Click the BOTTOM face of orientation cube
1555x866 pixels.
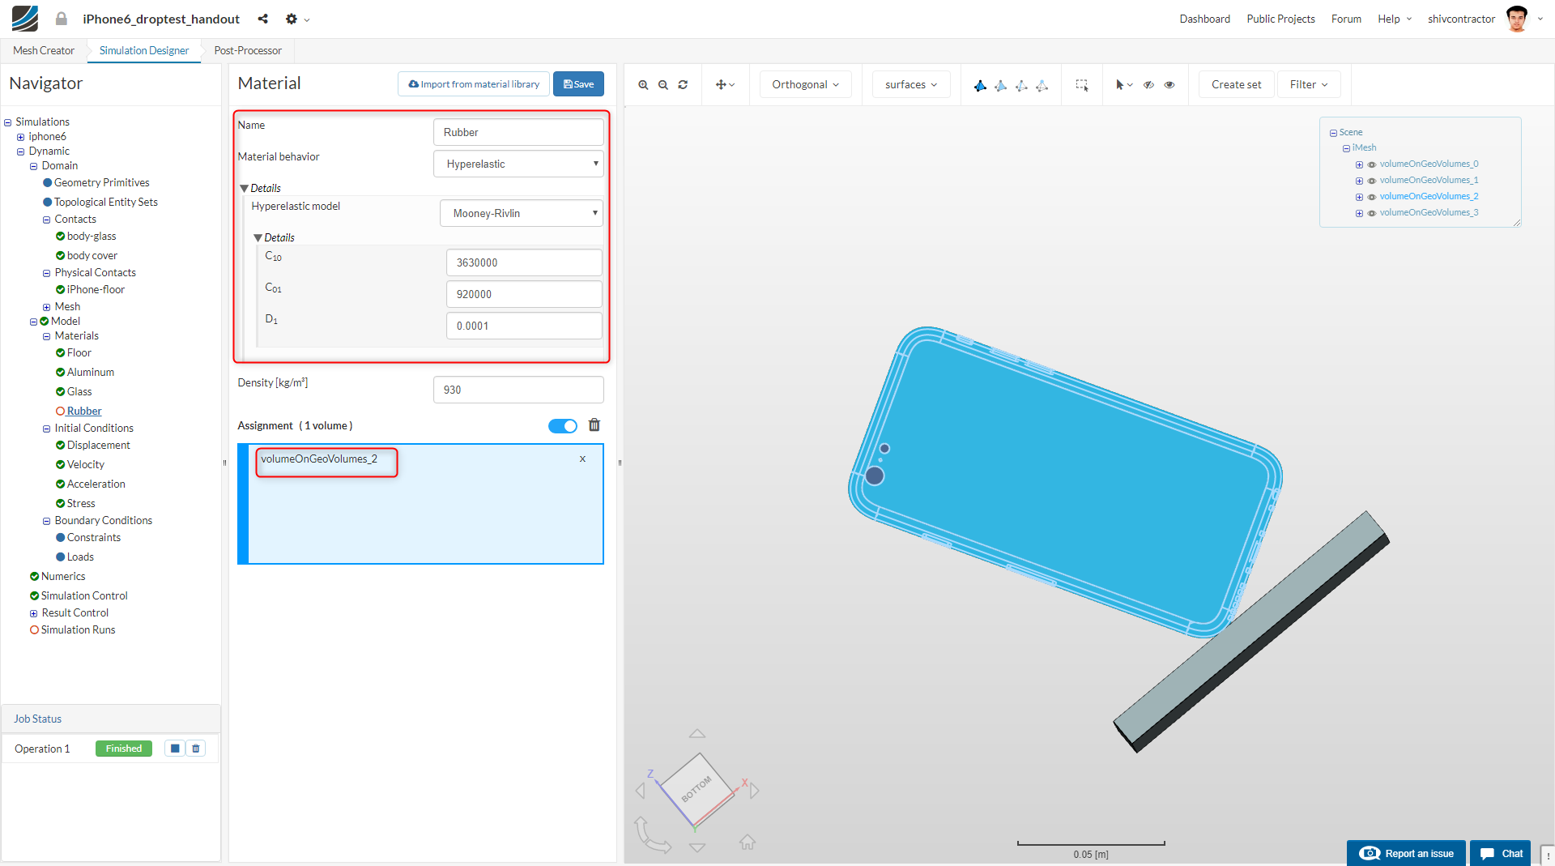click(x=697, y=789)
